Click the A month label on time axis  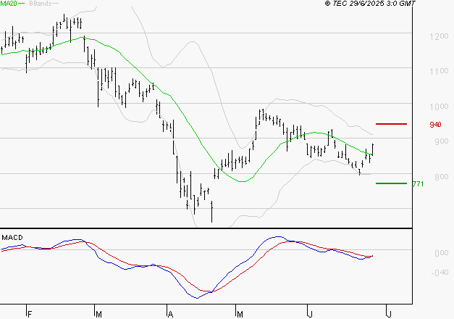[x=171, y=315]
